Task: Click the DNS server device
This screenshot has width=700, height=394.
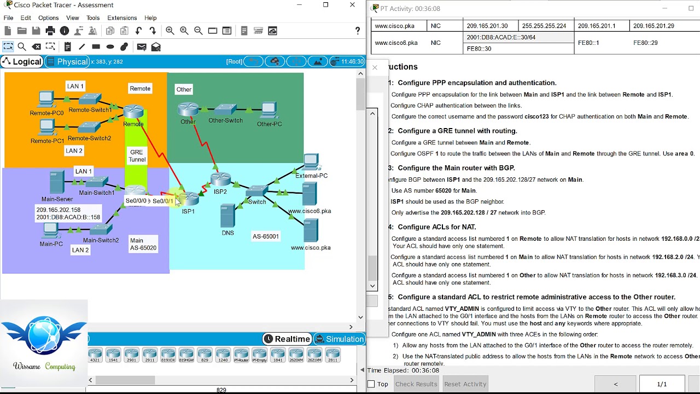Action: pos(227,216)
